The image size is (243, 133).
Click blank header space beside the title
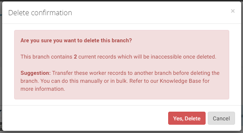click(x=147, y=13)
